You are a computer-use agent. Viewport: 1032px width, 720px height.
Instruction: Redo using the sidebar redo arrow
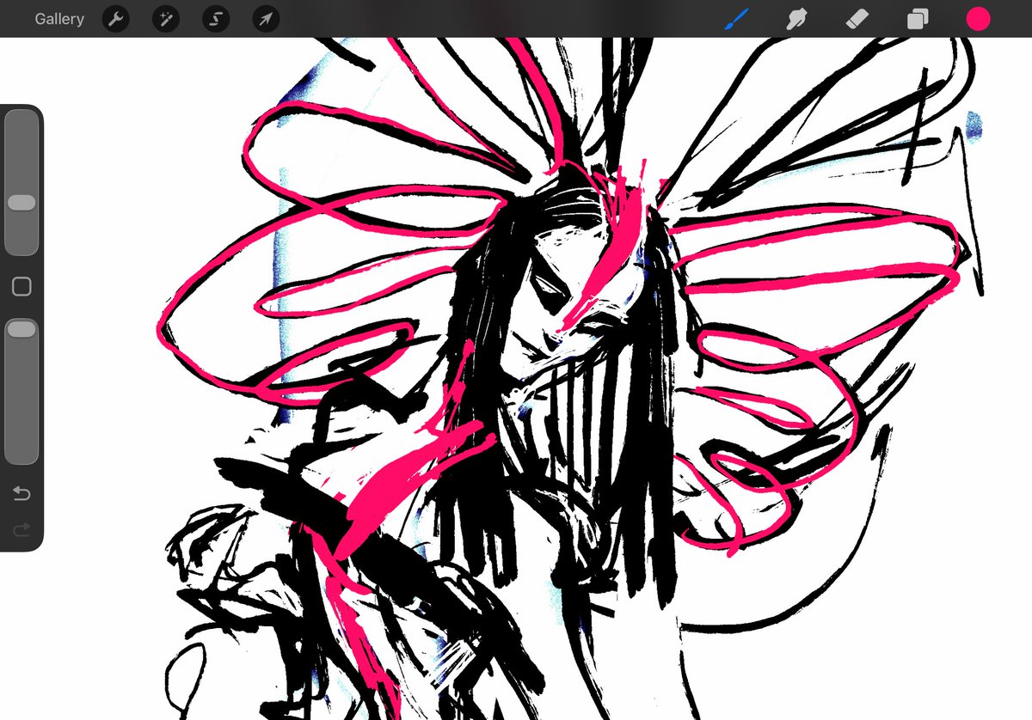[x=21, y=529]
